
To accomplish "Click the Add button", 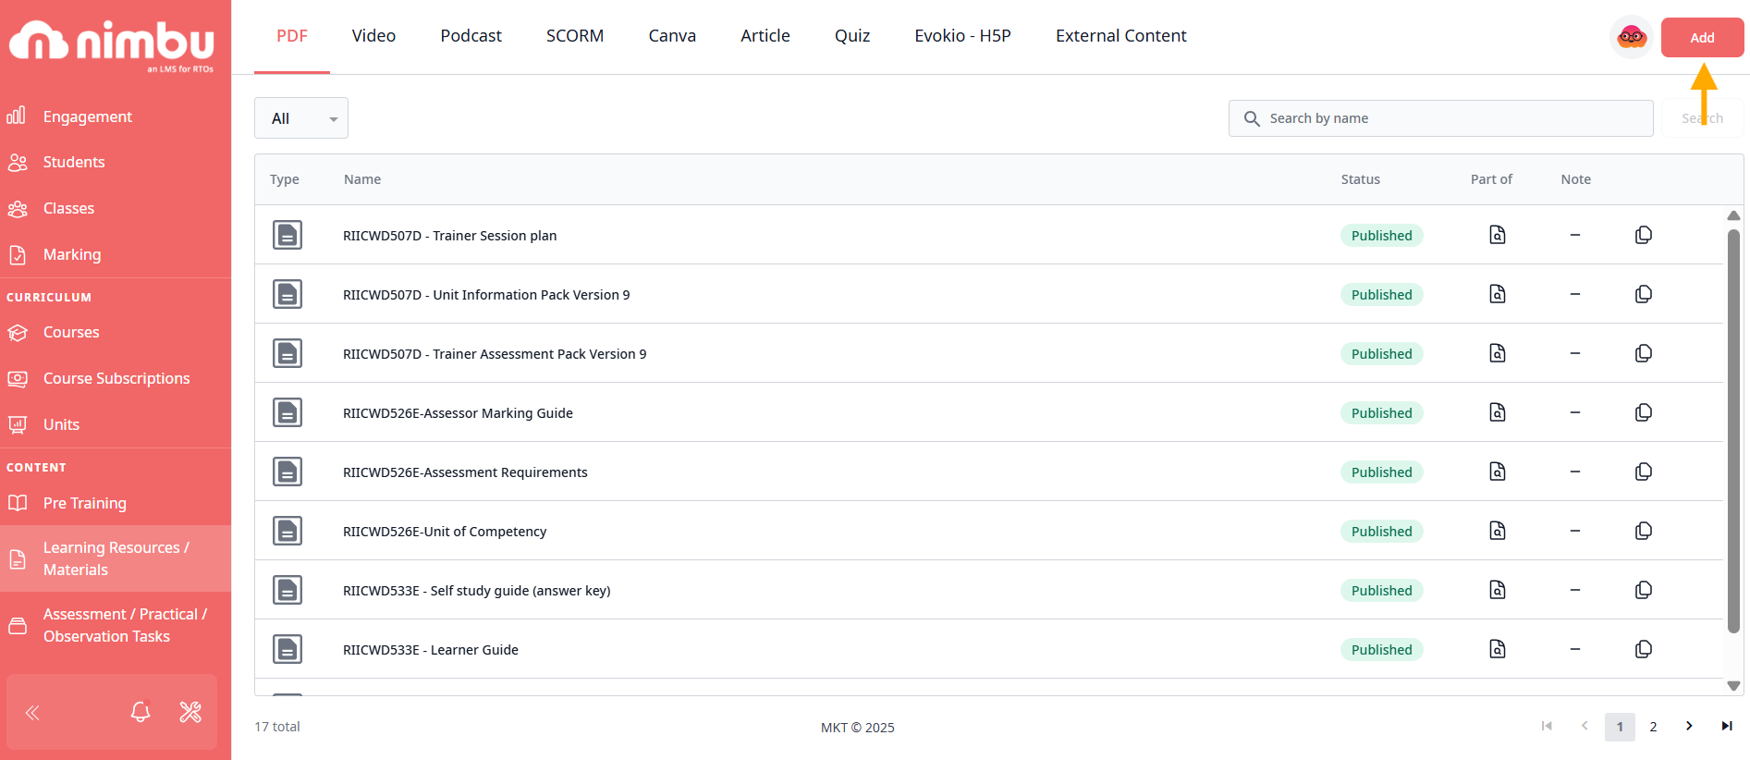I will [1703, 38].
